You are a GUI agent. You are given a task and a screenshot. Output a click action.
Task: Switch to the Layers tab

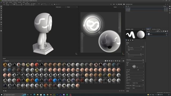[148, 29]
